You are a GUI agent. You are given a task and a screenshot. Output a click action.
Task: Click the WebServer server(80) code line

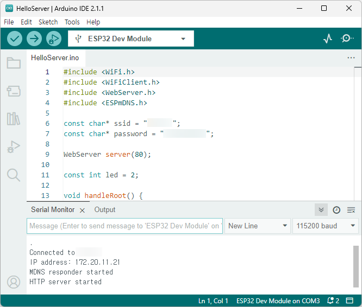coord(107,154)
